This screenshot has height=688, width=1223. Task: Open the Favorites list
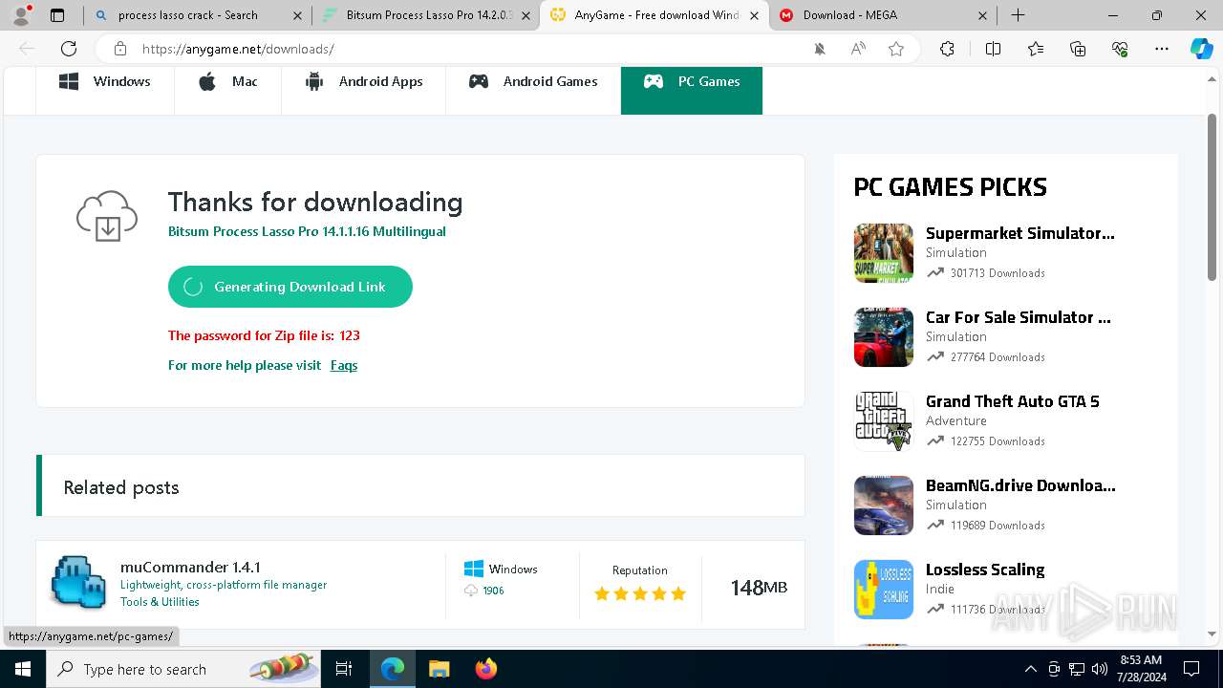[x=1036, y=49]
